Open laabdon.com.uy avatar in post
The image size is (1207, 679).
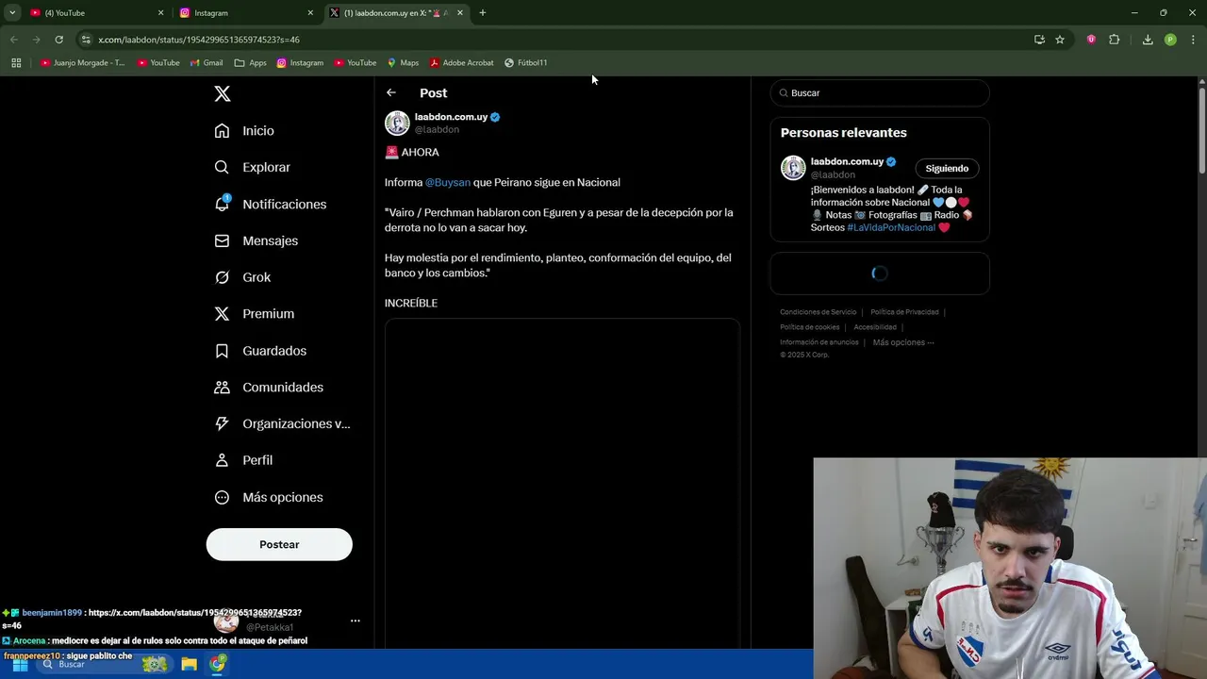click(x=397, y=124)
